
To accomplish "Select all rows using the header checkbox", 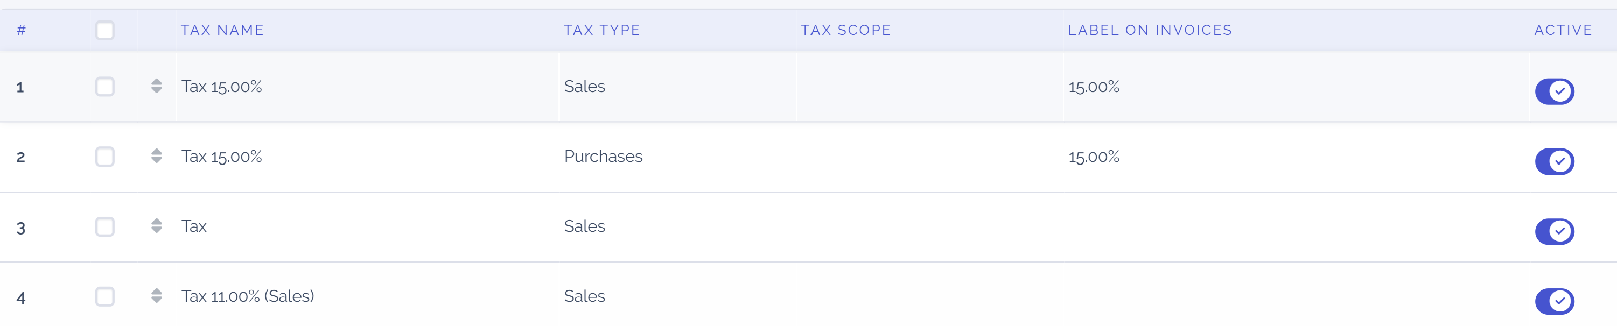I will click(x=104, y=30).
